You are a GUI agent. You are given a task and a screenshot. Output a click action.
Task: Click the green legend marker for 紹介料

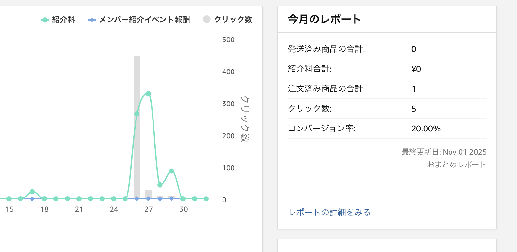(x=45, y=20)
